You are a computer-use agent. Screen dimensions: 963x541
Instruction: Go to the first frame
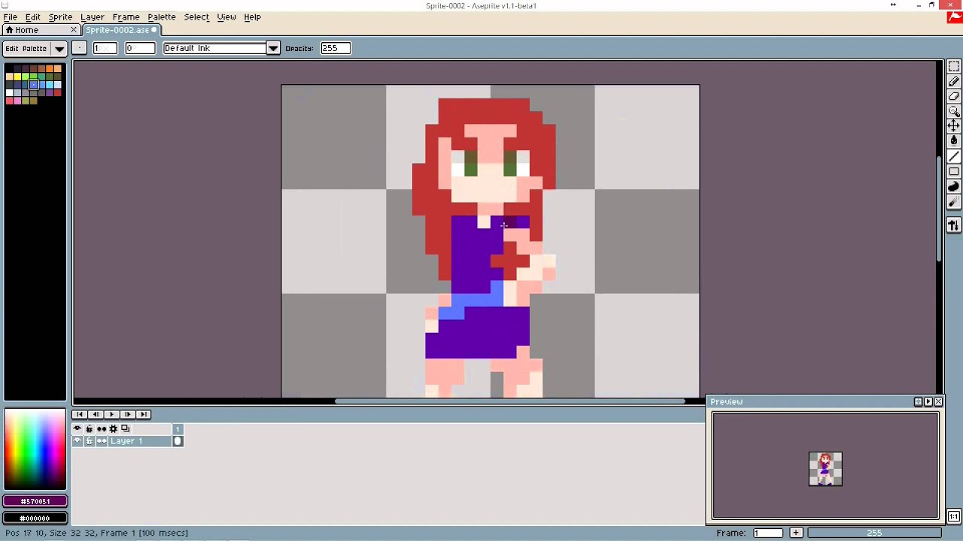point(80,414)
